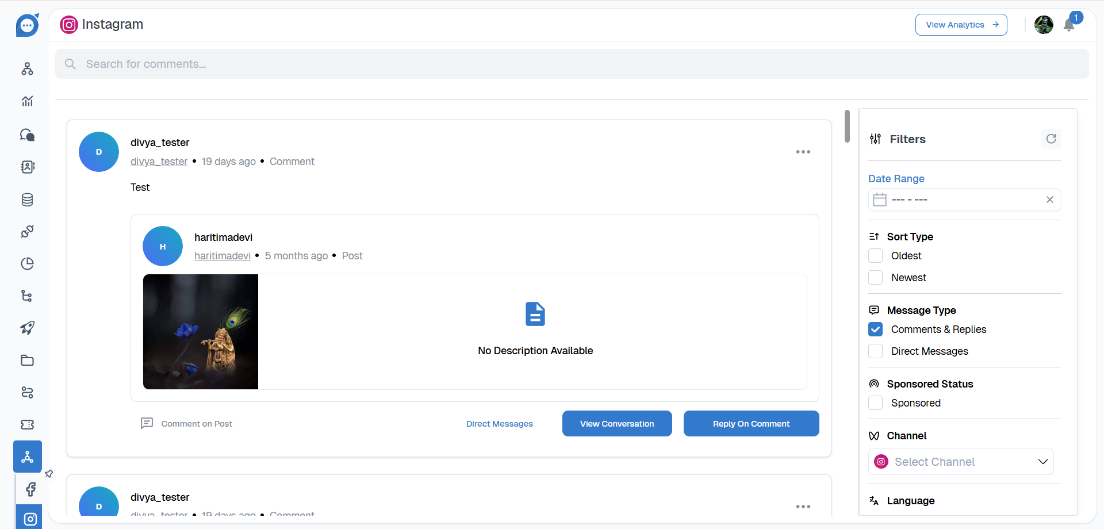Open the date range picker field
The width and height of the screenshot is (1104, 529).
point(964,200)
